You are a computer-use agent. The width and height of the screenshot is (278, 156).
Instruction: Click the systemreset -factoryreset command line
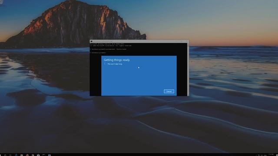tap(108, 49)
